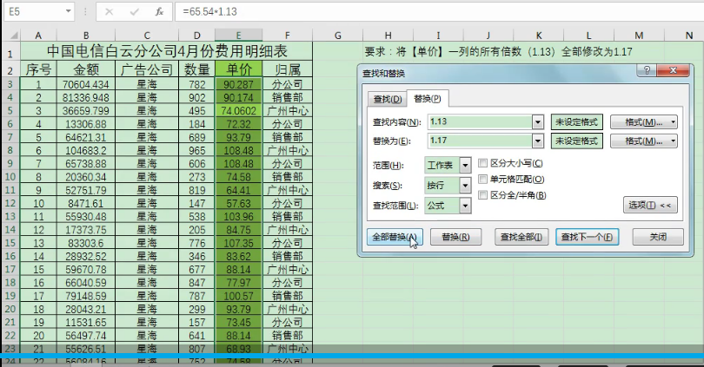
Task: Click the 替换为 input field containing 1.17
Action: point(480,141)
